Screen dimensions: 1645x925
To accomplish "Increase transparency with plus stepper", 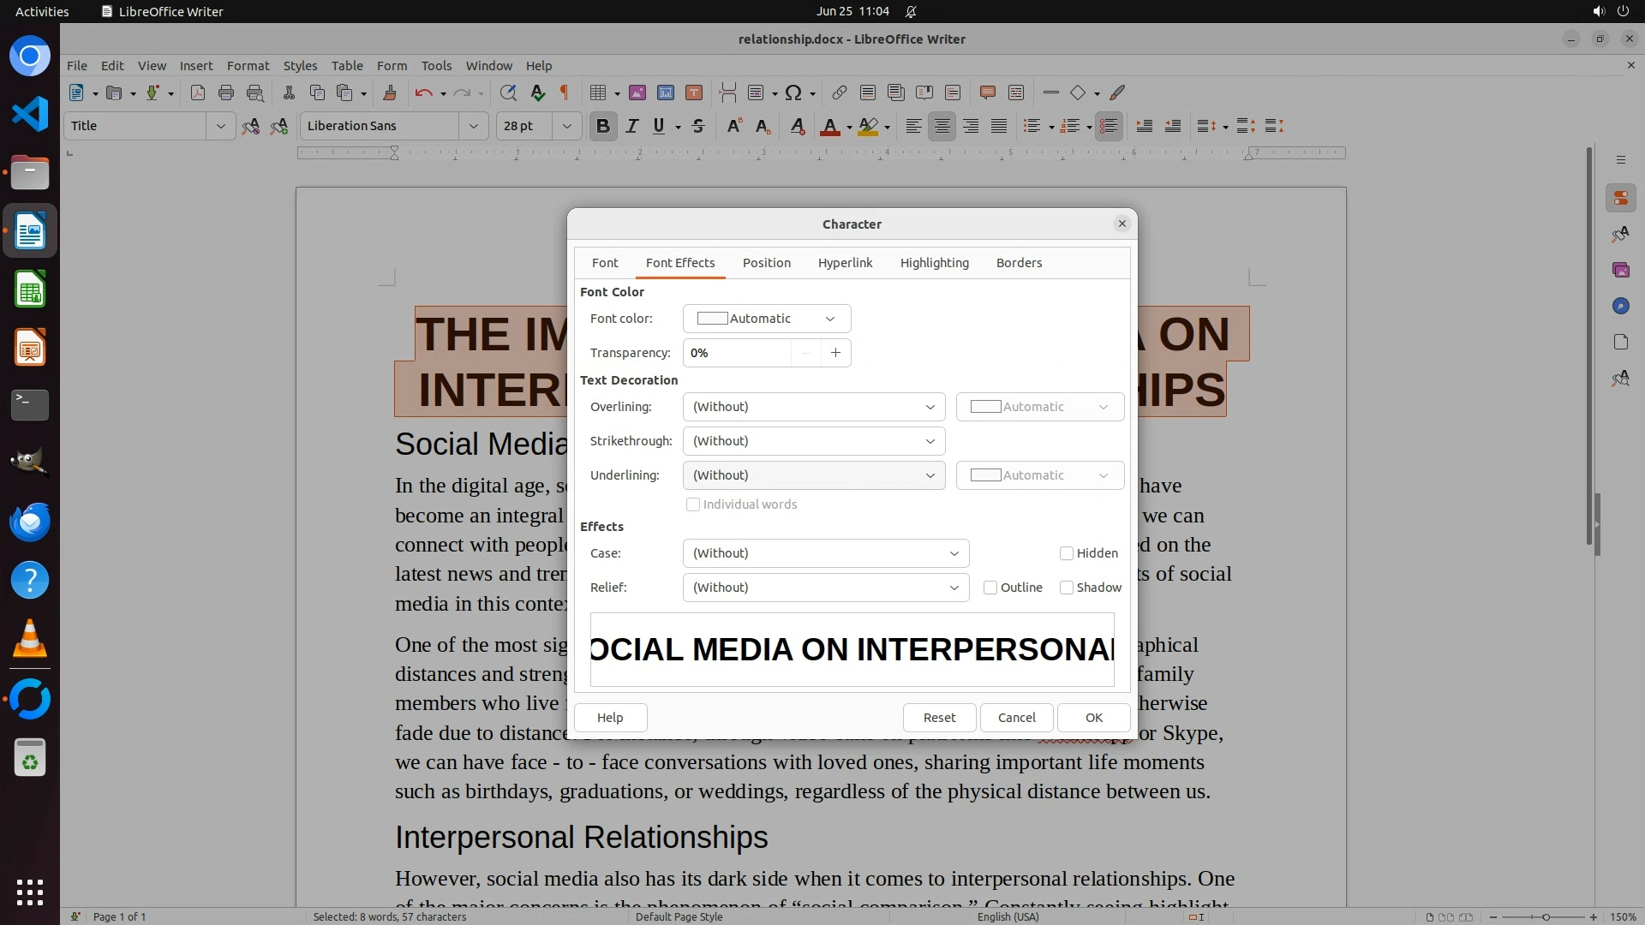I will [835, 353].
